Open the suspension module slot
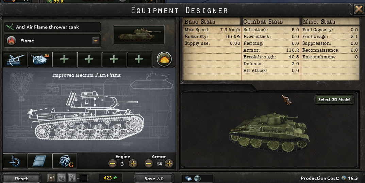 (x=15, y=161)
